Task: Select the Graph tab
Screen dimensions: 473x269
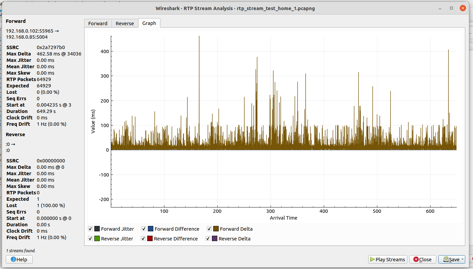Action: [149, 23]
